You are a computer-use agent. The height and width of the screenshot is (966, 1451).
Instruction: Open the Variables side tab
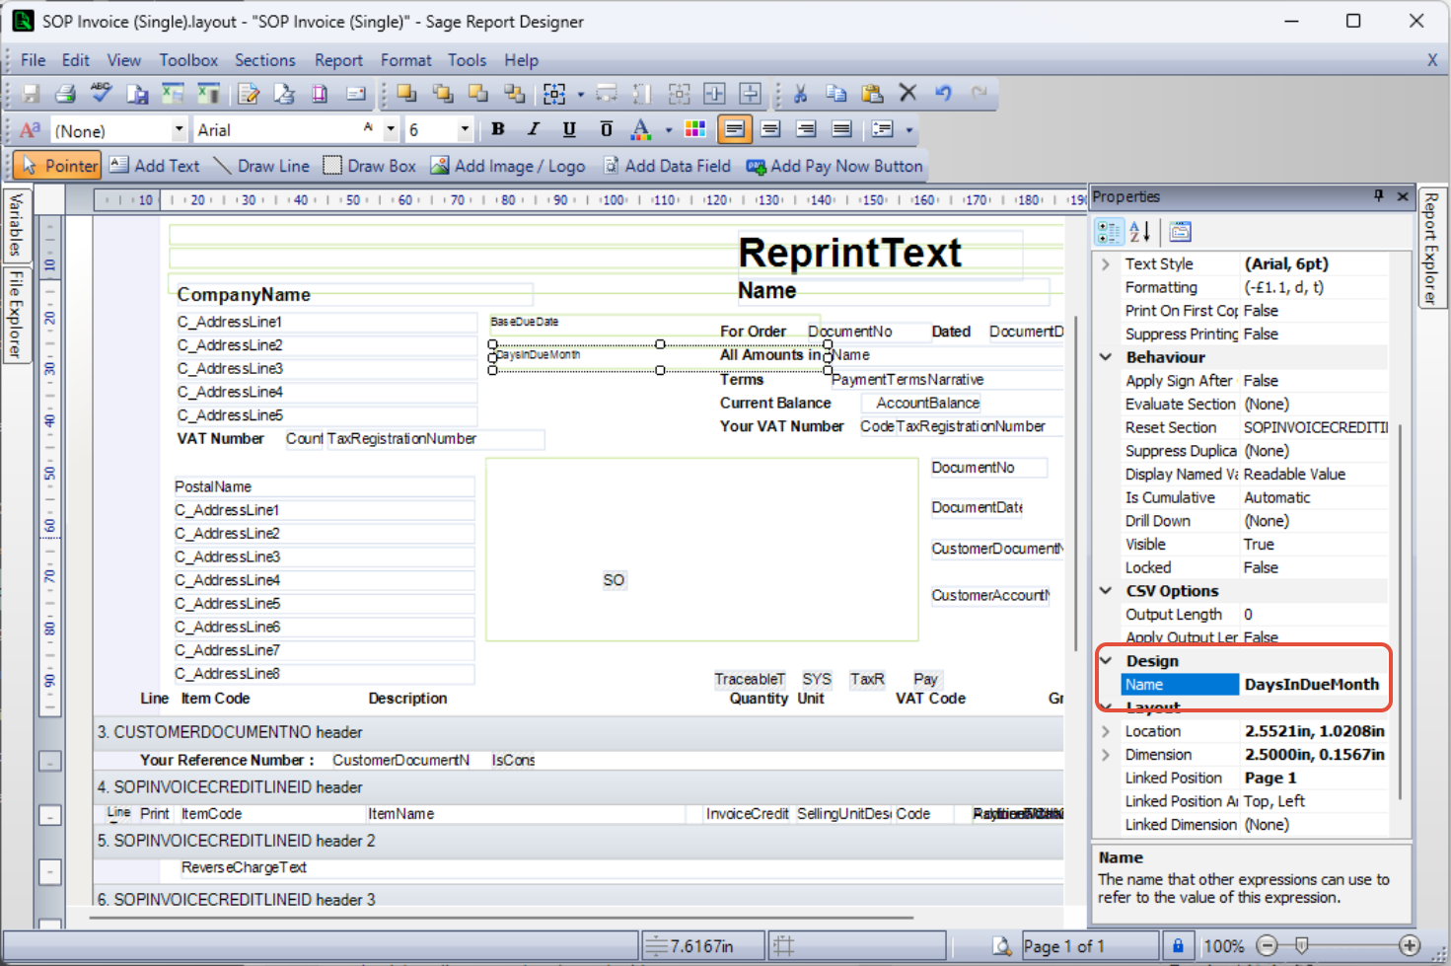pyautogui.click(x=16, y=225)
